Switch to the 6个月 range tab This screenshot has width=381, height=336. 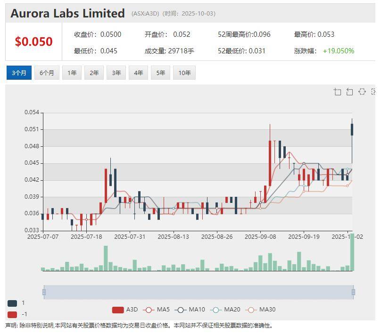(x=47, y=73)
